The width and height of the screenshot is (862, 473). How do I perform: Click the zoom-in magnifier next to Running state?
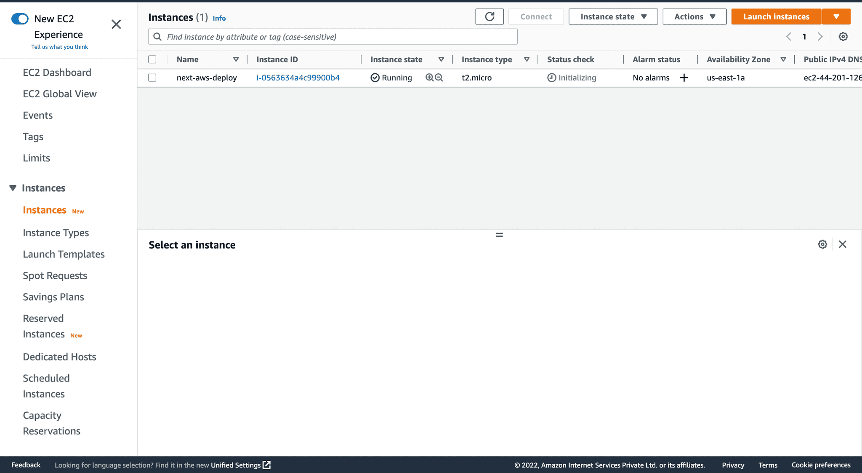pos(429,77)
